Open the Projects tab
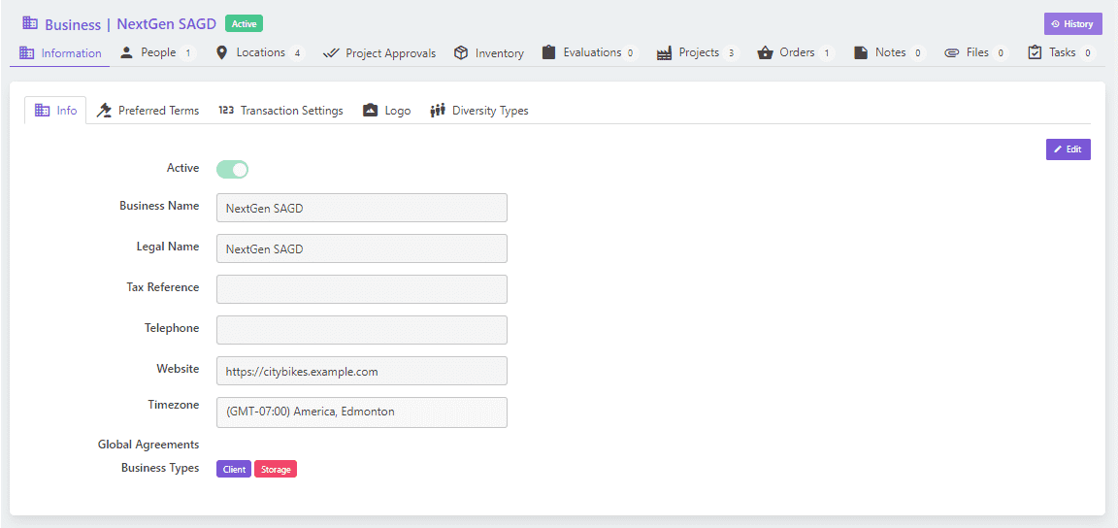1118x528 pixels. 698,52
